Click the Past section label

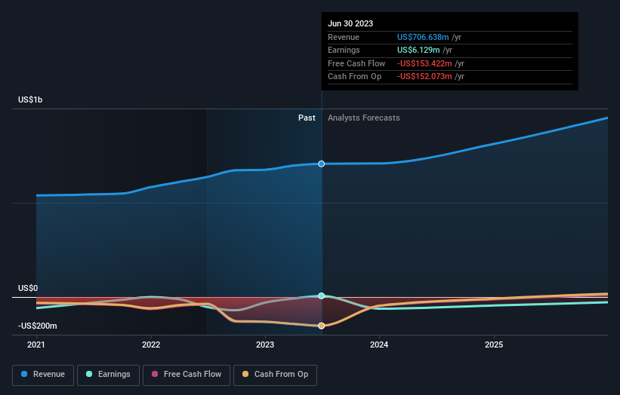tap(307, 118)
